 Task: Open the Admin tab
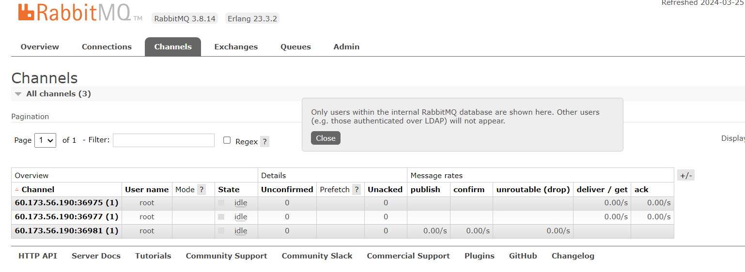346,47
